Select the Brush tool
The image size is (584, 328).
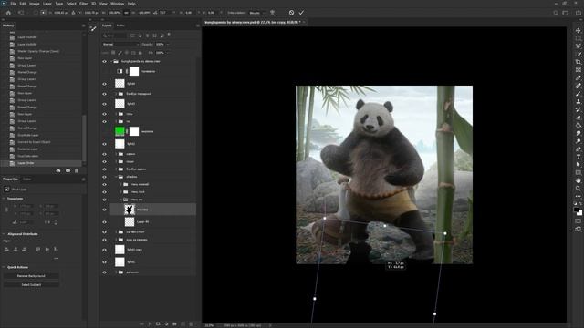point(578,93)
